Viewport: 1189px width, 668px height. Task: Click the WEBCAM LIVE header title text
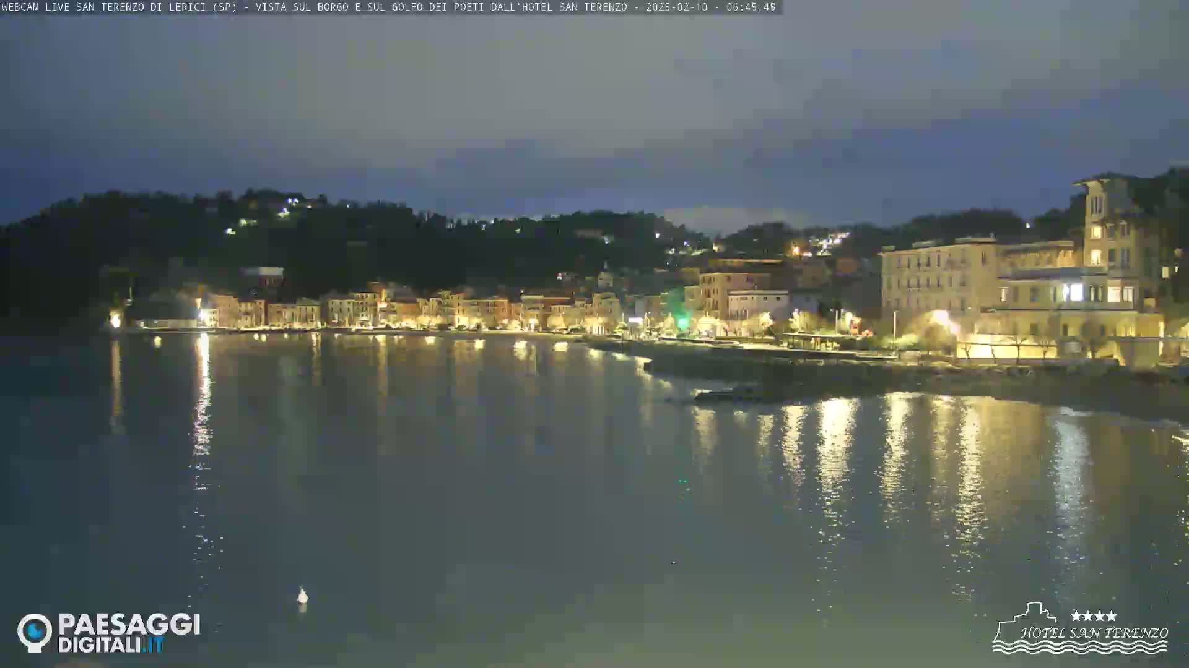[36, 7]
